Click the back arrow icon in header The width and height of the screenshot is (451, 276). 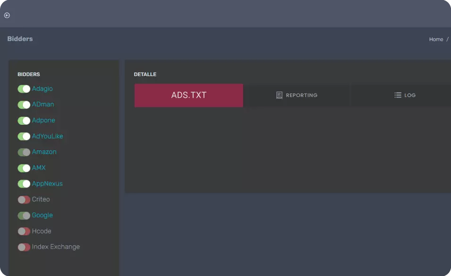coord(7,15)
